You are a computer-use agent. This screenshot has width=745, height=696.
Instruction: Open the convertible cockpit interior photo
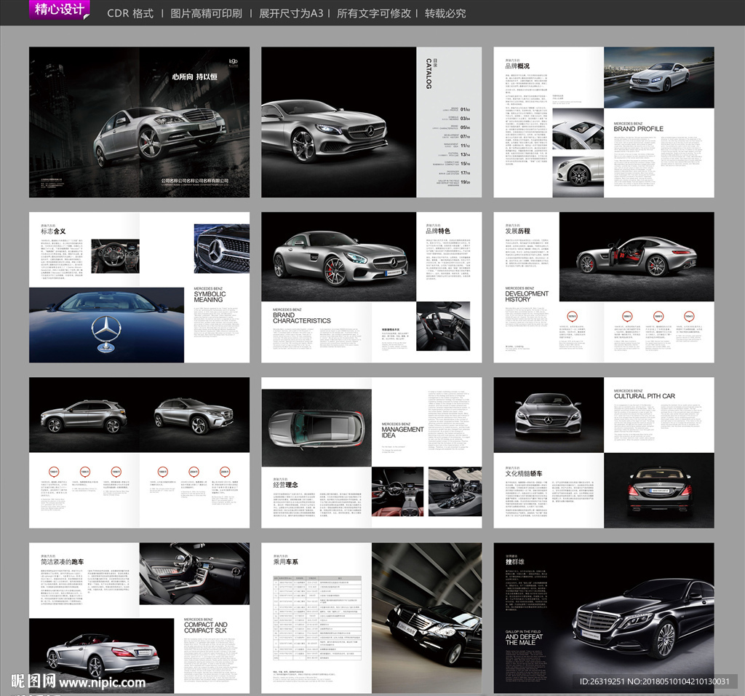(x=194, y=574)
